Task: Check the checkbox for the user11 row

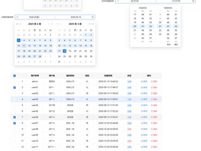Action: (15, 147)
